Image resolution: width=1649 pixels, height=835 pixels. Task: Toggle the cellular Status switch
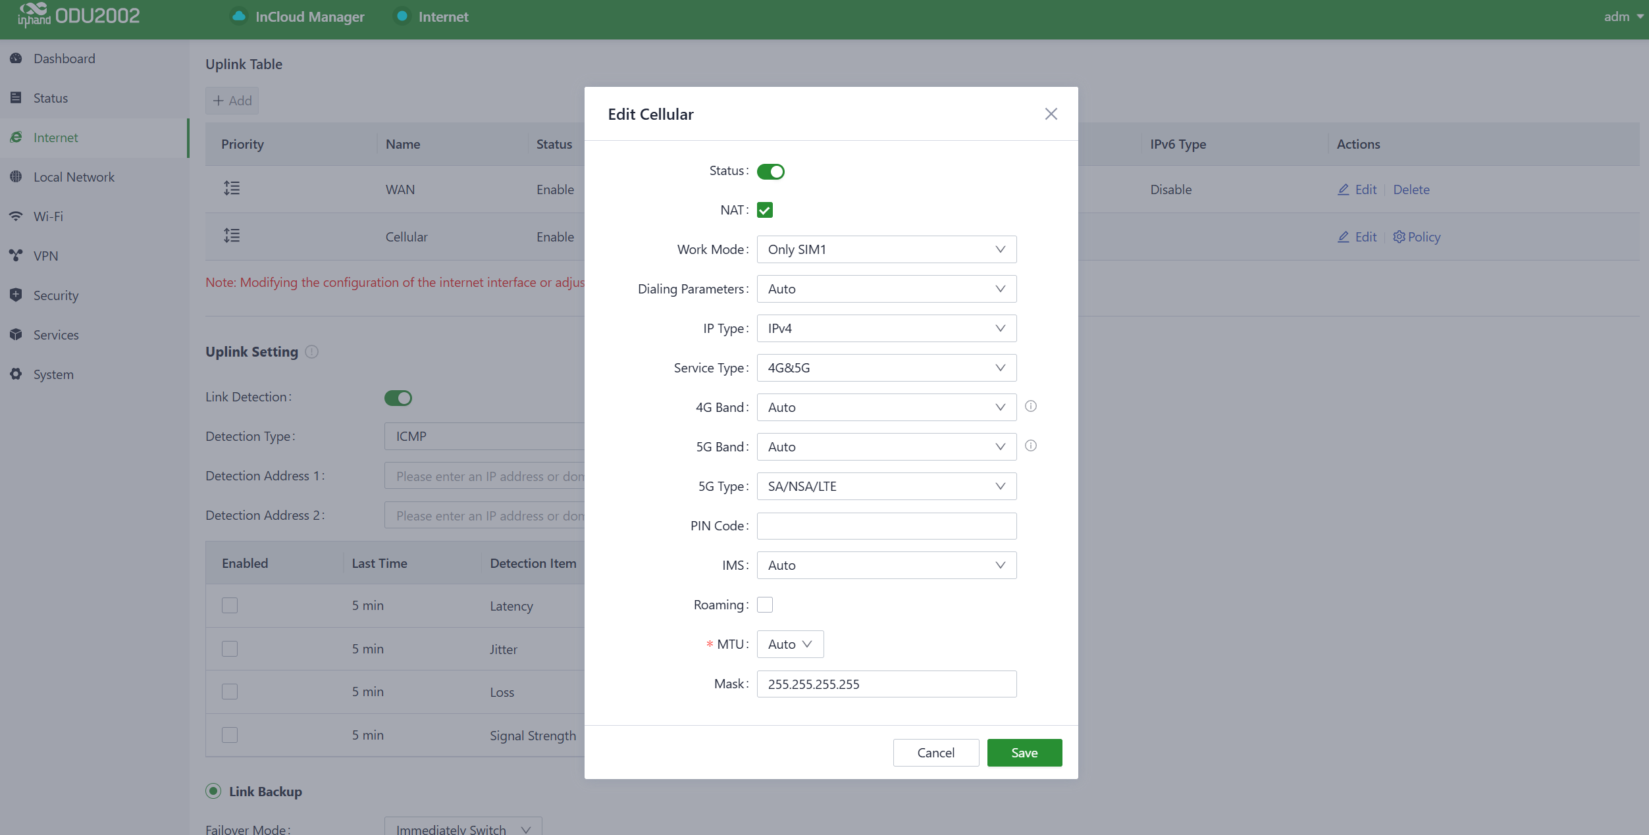[770, 172]
